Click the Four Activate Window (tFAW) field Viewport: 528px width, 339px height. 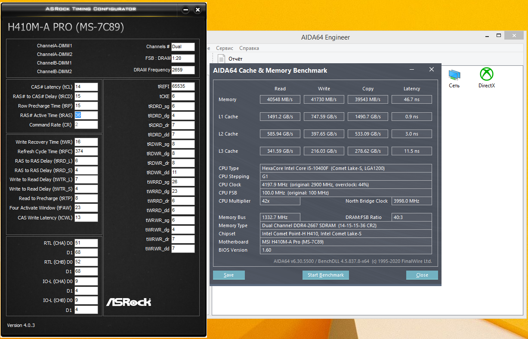tap(86, 208)
